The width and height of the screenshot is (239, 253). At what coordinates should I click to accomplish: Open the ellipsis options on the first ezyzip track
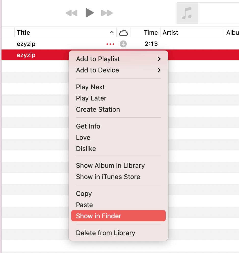110,44
